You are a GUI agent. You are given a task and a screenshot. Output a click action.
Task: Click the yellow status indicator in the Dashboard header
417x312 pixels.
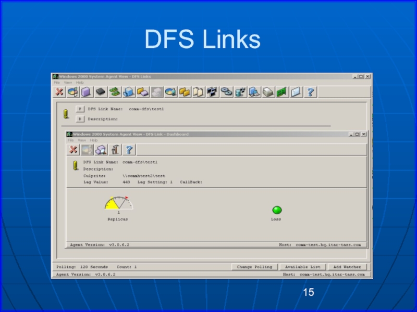tap(76, 165)
